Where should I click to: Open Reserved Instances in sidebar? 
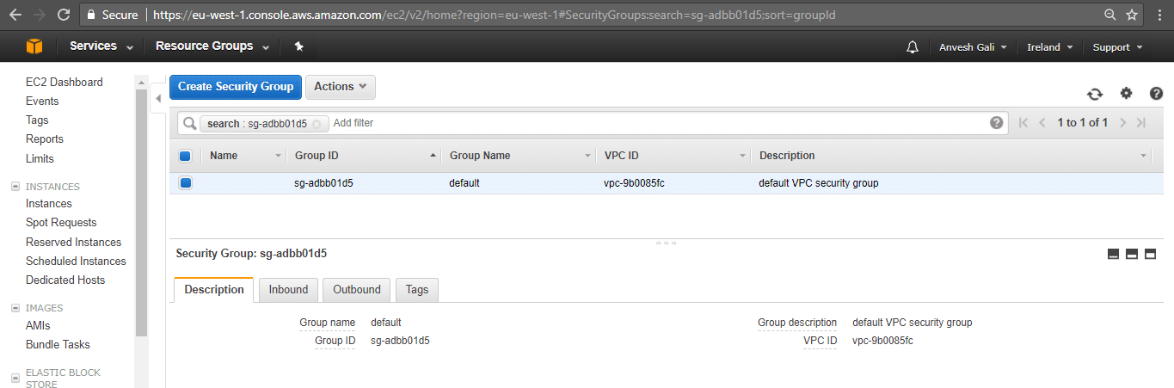(74, 243)
